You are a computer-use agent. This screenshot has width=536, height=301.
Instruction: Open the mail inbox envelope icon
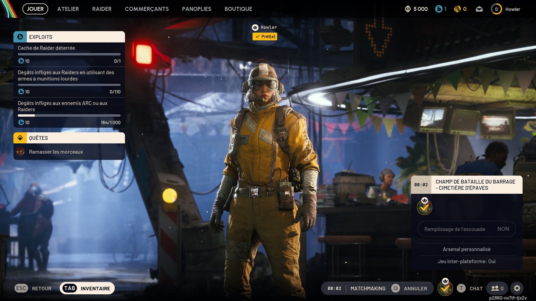[479, 9]
